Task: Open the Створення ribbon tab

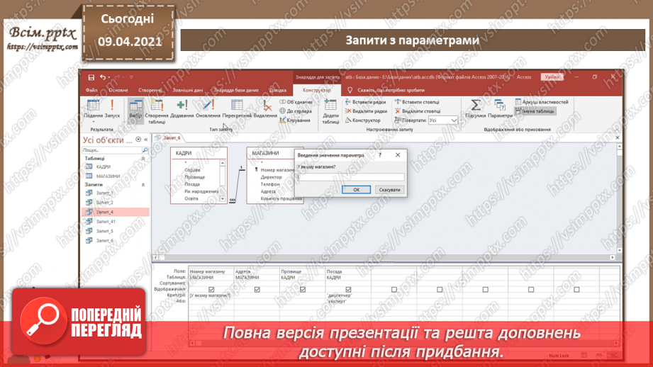Action: click(x=150, y=90)
